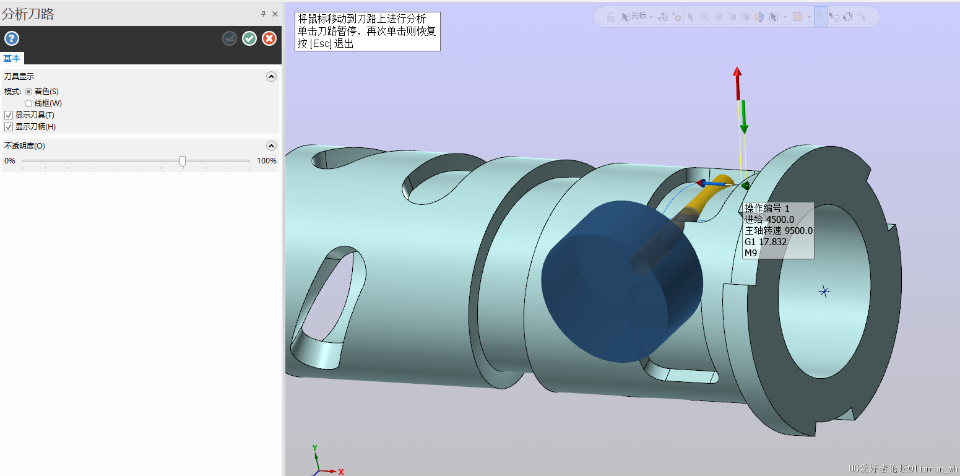Click the apply-and-add checkmark icon

[230, 38]
